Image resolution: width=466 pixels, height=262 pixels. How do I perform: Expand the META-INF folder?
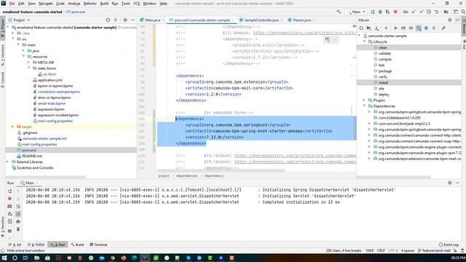[x=29, y=63]
